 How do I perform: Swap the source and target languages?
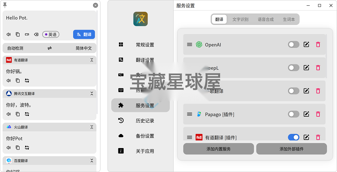pyautogui.click(x=50, y=48)
